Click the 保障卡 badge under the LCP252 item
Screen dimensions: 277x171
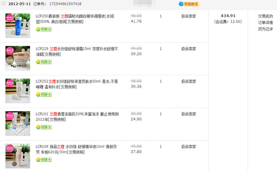(44, 94)
